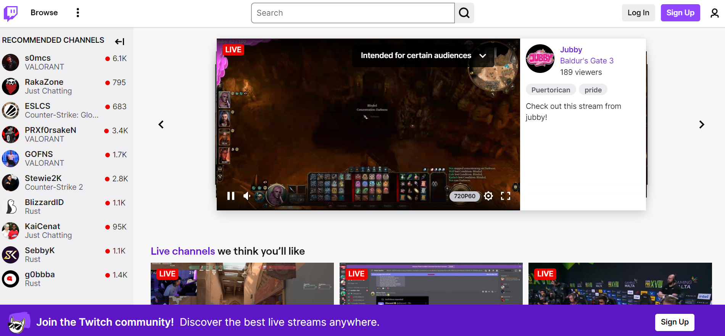Click the Search input field

tap(353, 13)
